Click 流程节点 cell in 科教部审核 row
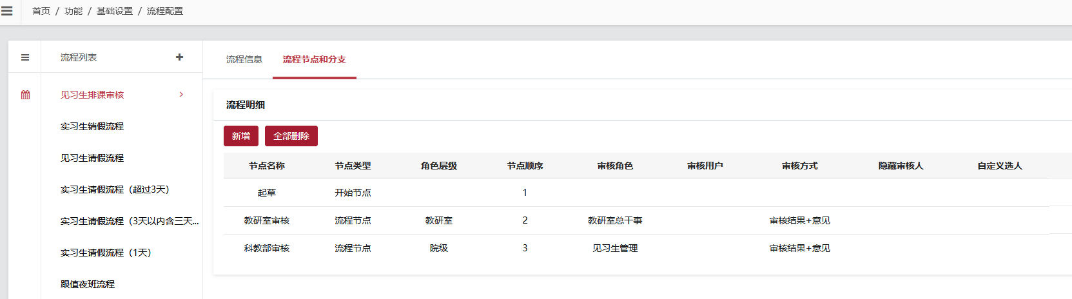This screenshot has width=1072, height=299. coord(353,248)
